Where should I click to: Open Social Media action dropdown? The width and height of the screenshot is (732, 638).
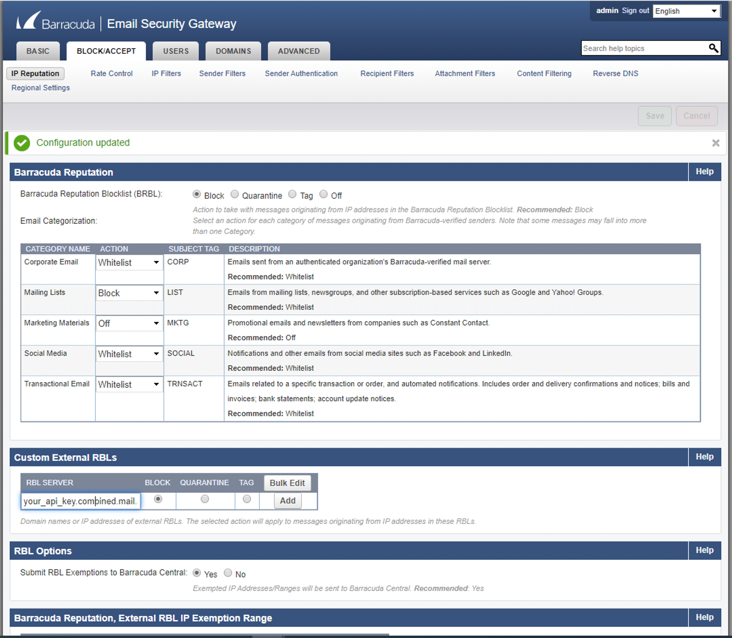click(129, 354)
